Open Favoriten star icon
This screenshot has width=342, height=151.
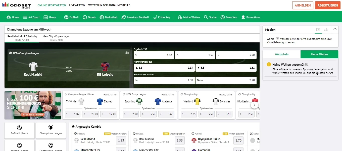click(223, 17)
